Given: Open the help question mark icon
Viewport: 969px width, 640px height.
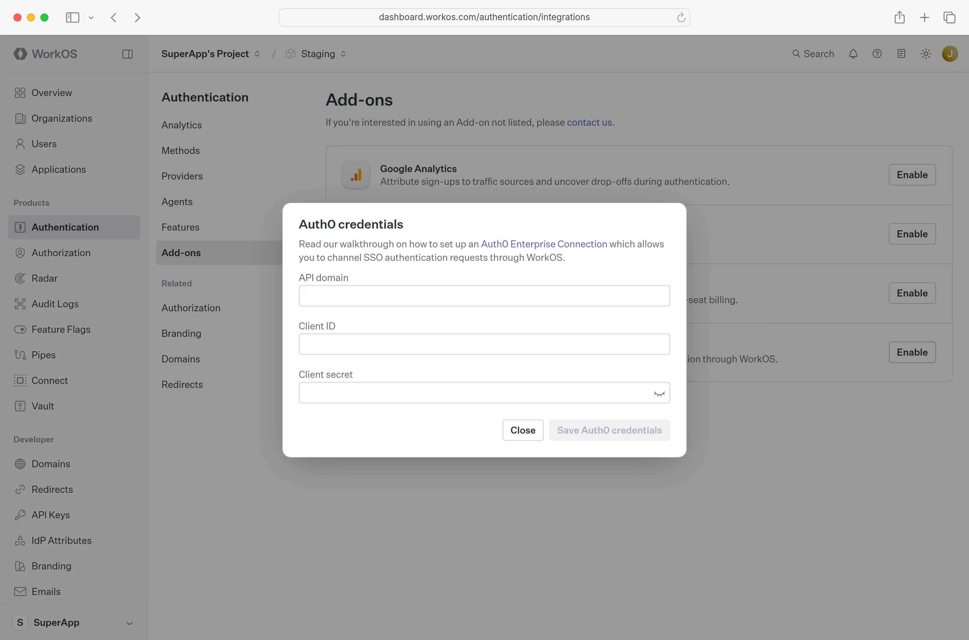Looking at the screenshot, I should point(877,54).
